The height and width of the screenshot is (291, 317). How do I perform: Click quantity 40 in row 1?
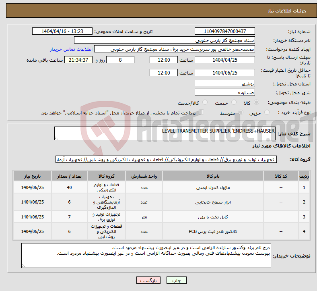pyautogui.click(x=69, y=187)
